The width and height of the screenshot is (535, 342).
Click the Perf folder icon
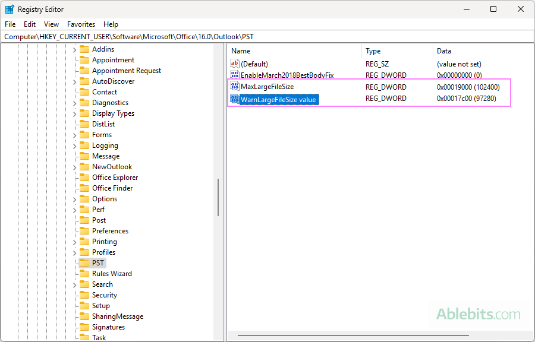tap(84, 210)
